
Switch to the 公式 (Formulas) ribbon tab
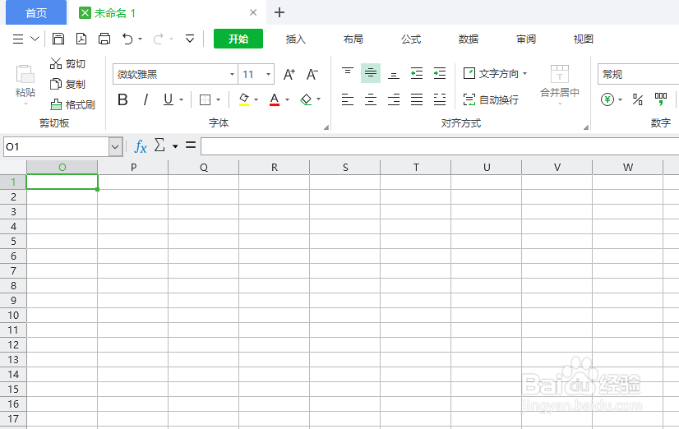[411, 39]
